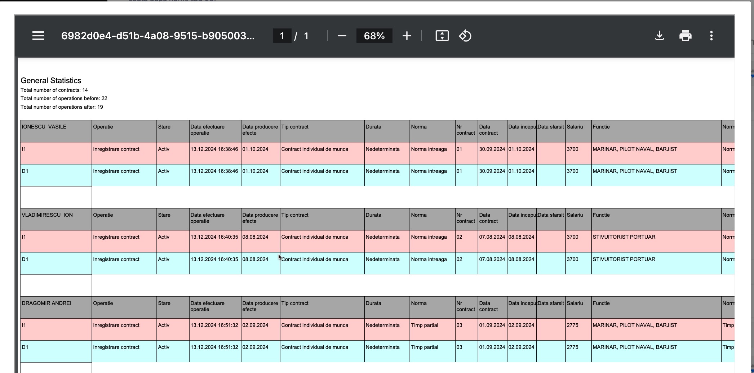Click '13.12.2024 16:38:46' in the pink I1 row
754x373 pixels.
coord(214,149)
